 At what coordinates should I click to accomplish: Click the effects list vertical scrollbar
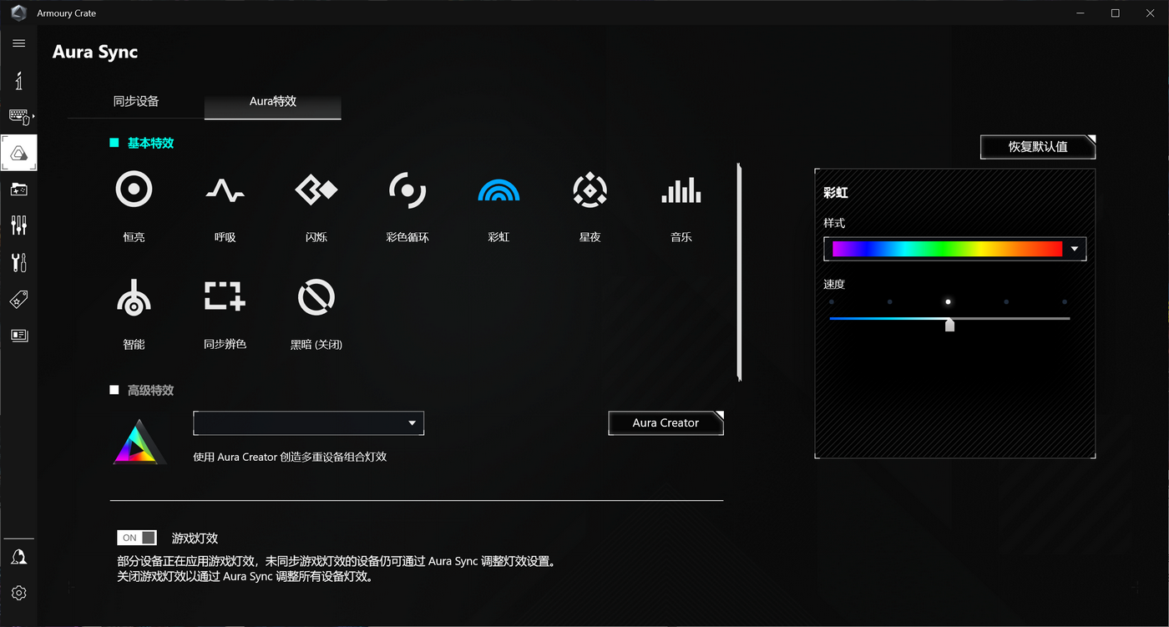[x=739, y=272]
